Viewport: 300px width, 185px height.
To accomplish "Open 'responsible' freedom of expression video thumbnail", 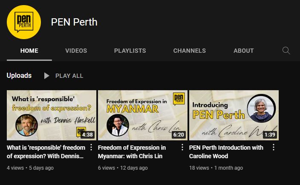I will [52, 115].
